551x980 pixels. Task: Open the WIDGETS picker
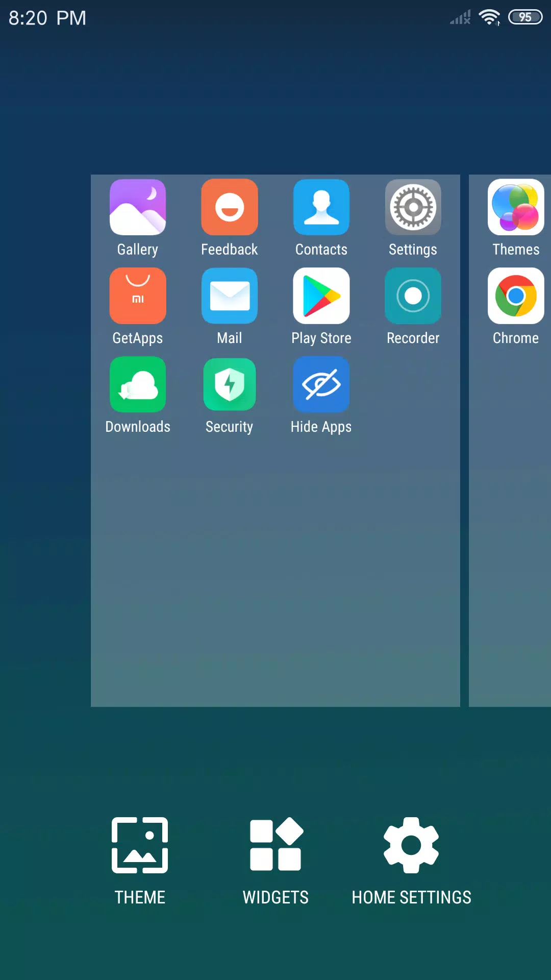(x=275, y=860)
